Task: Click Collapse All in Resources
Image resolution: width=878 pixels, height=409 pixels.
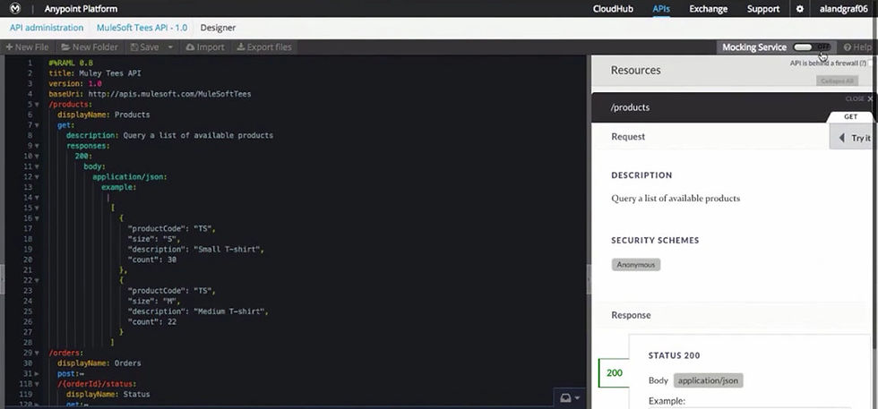Action: (837, 81)
